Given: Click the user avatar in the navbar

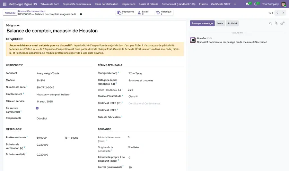Looking at the screenshot, I should point(284,4).
